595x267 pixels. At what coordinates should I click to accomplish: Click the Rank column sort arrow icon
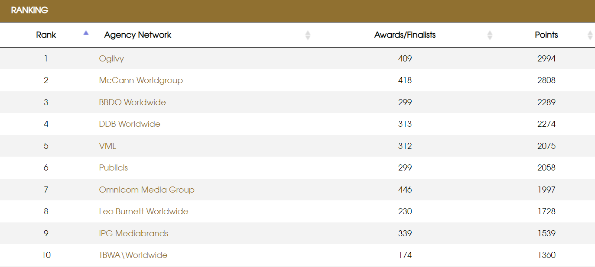pos(86,33)
